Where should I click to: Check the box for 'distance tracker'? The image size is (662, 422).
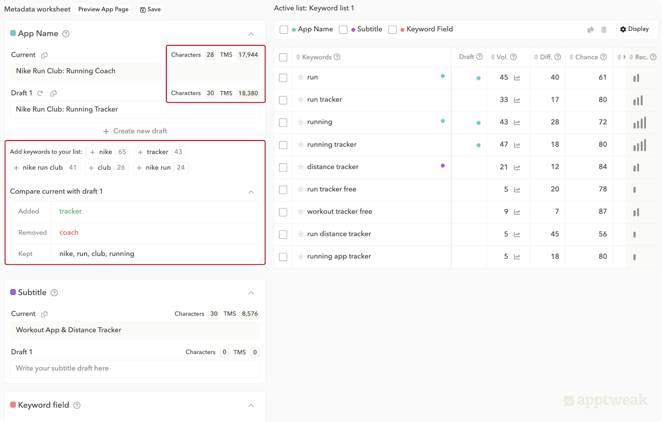283,167
